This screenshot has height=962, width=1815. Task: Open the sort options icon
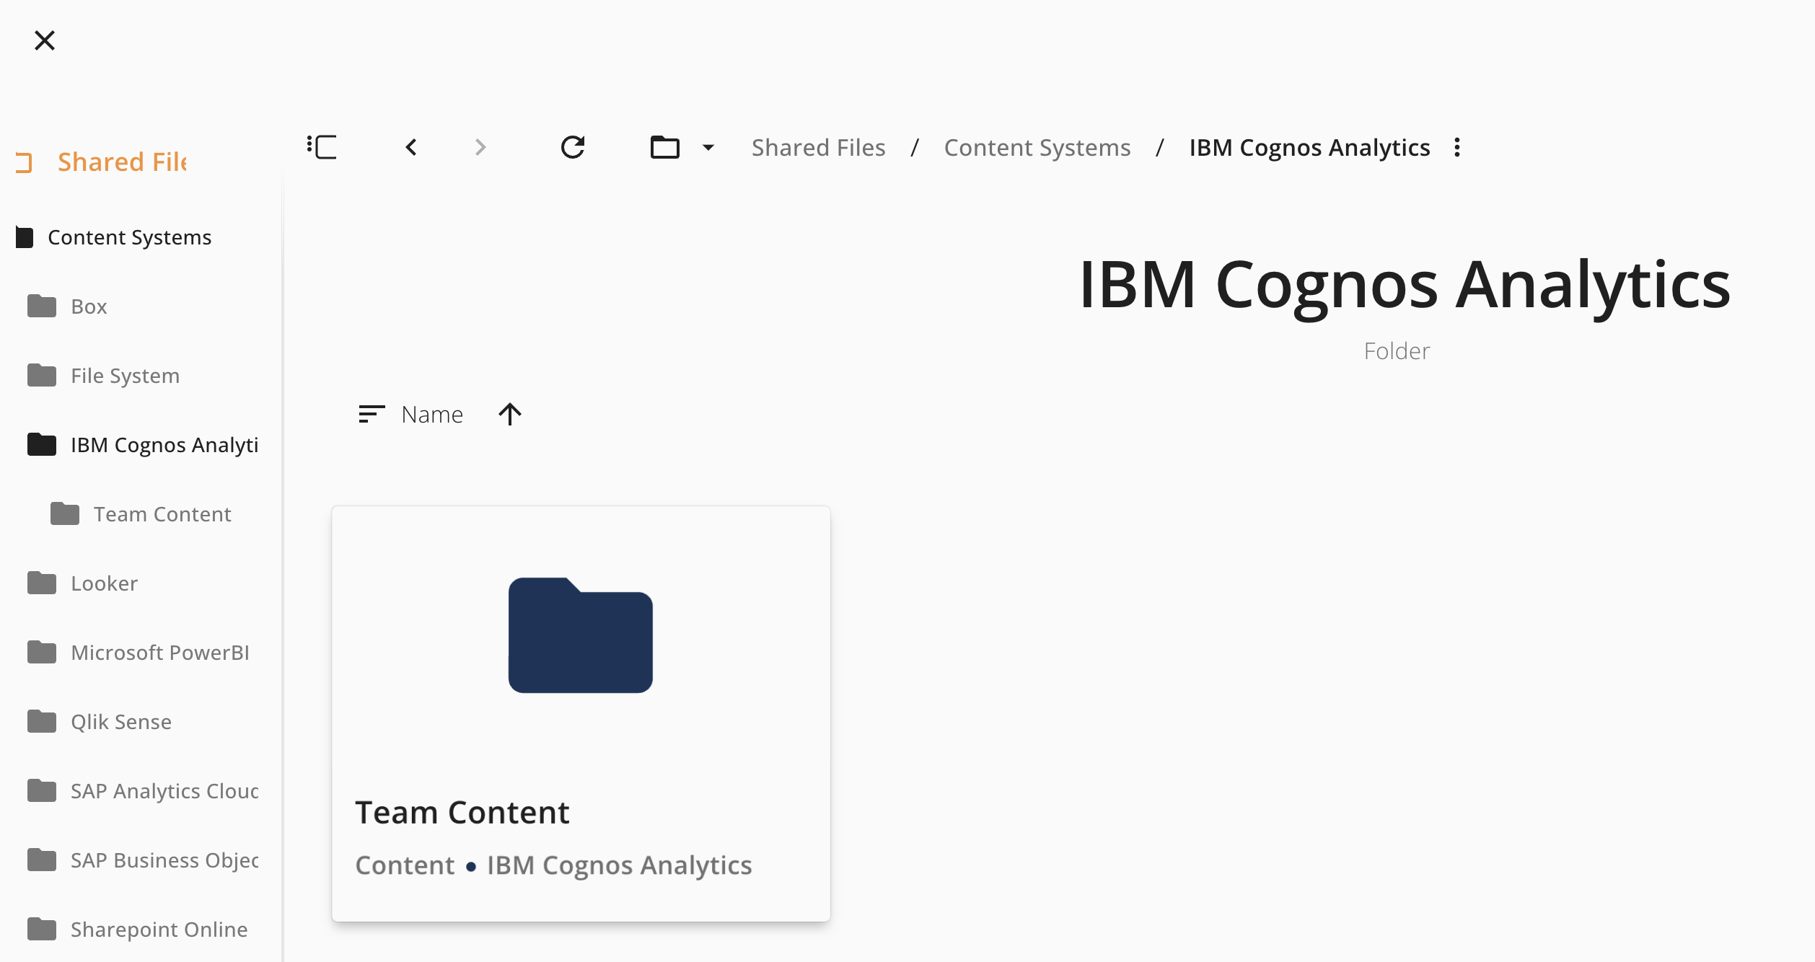pos(372,414)
